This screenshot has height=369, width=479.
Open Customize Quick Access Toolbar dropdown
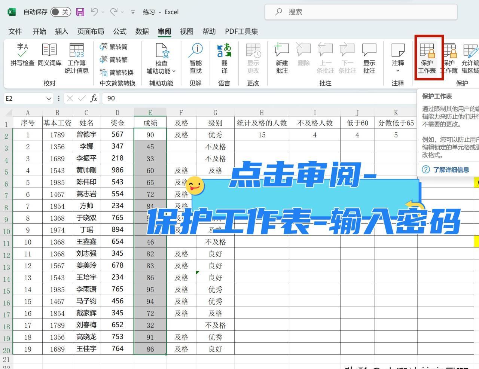pos(133,12)
